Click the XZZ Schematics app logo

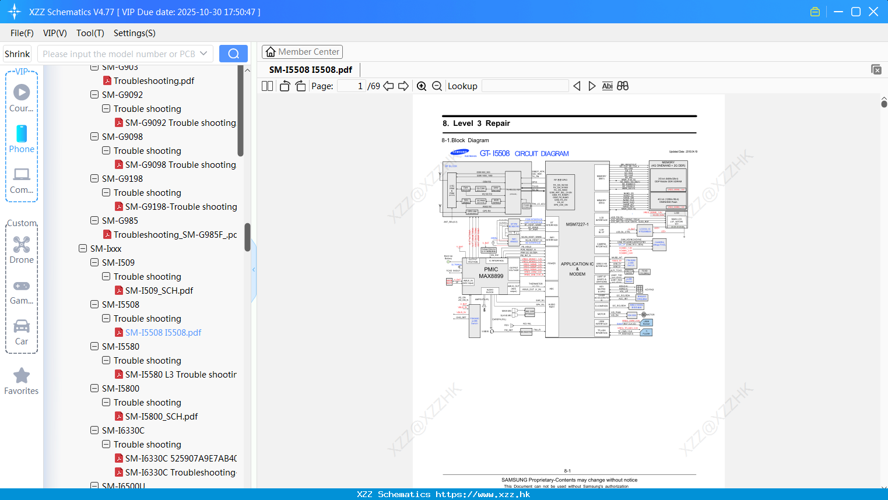coord(14,12)
